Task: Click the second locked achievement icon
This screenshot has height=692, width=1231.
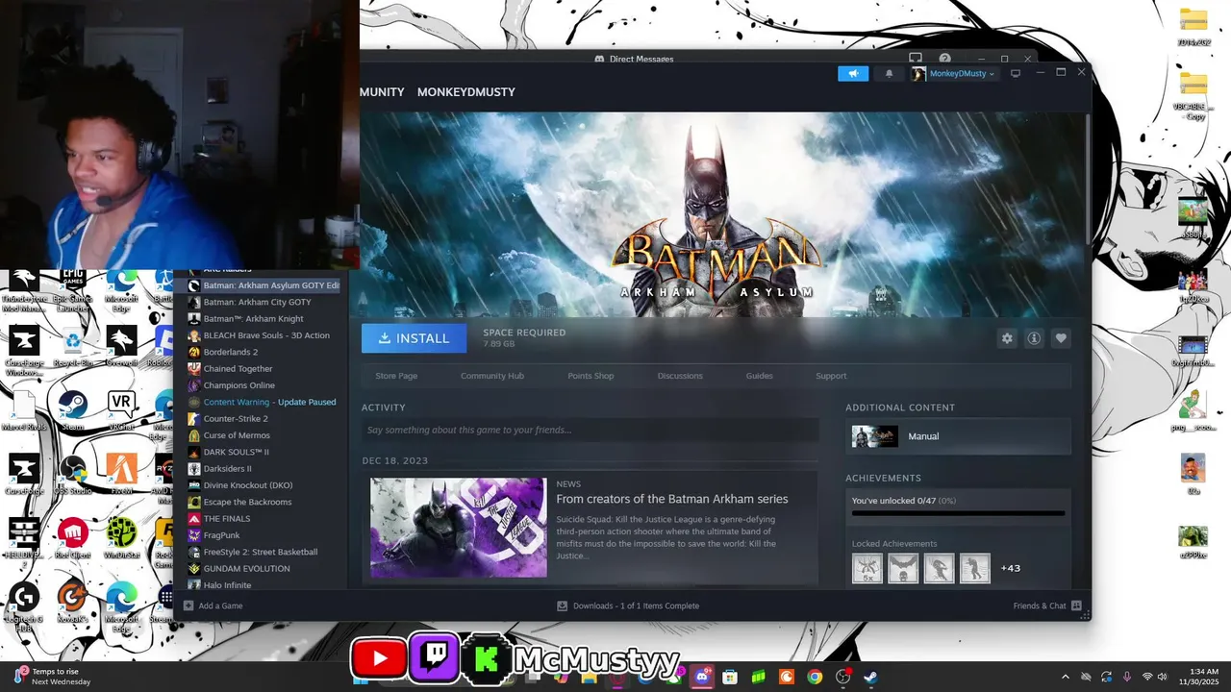Action: pos(903,568)
